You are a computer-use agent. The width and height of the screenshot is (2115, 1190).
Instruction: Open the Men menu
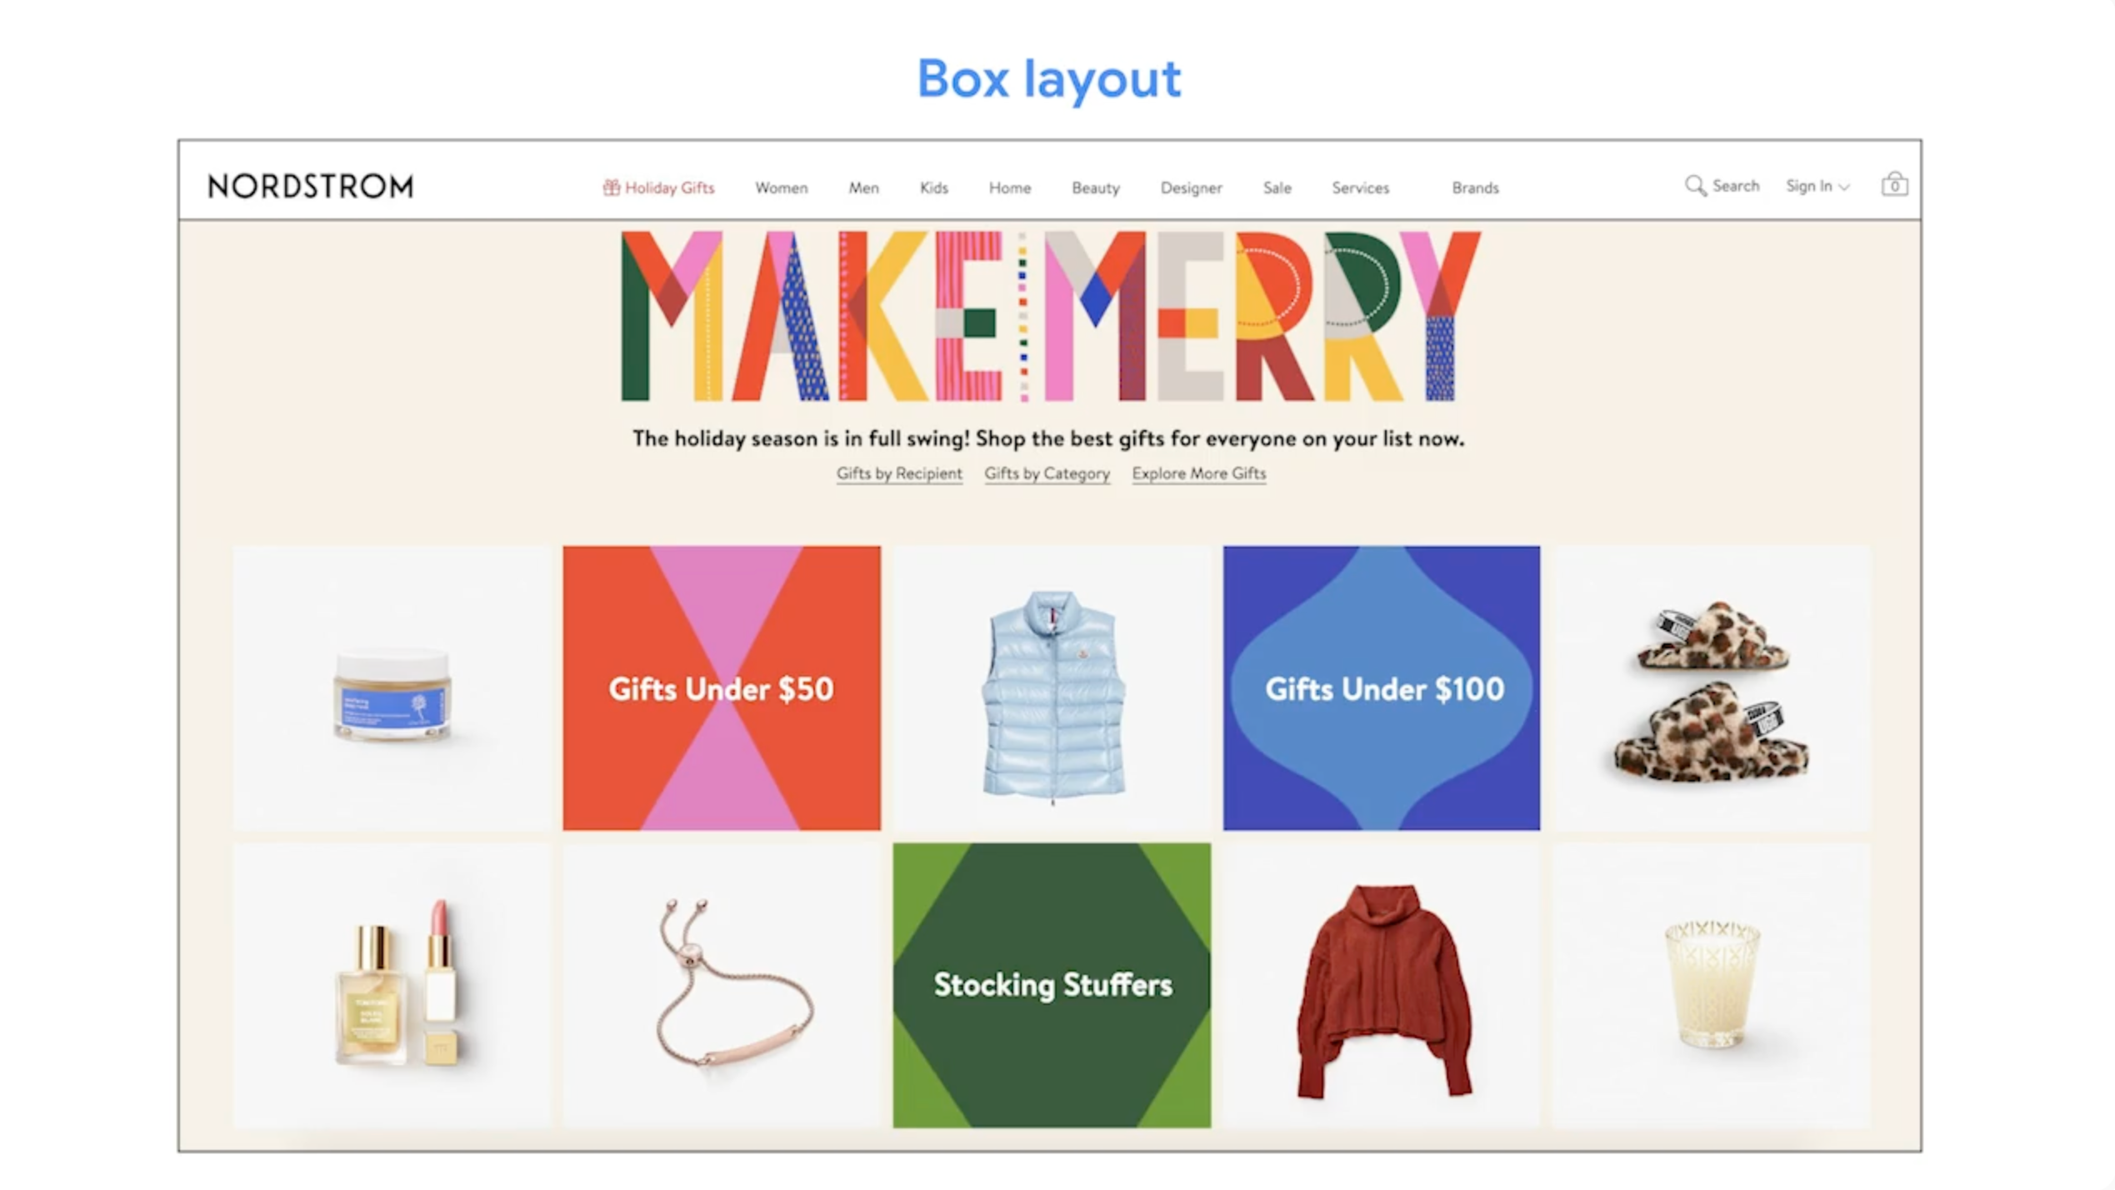863,188
